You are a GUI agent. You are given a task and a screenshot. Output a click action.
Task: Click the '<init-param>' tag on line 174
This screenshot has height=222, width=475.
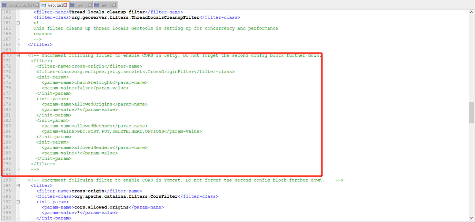(x=52, y=77)
